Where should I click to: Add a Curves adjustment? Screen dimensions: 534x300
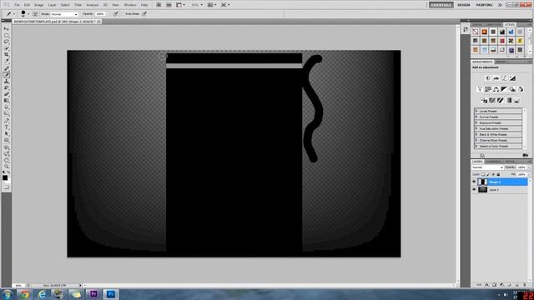pyautogui.click(x=504, y=77)
